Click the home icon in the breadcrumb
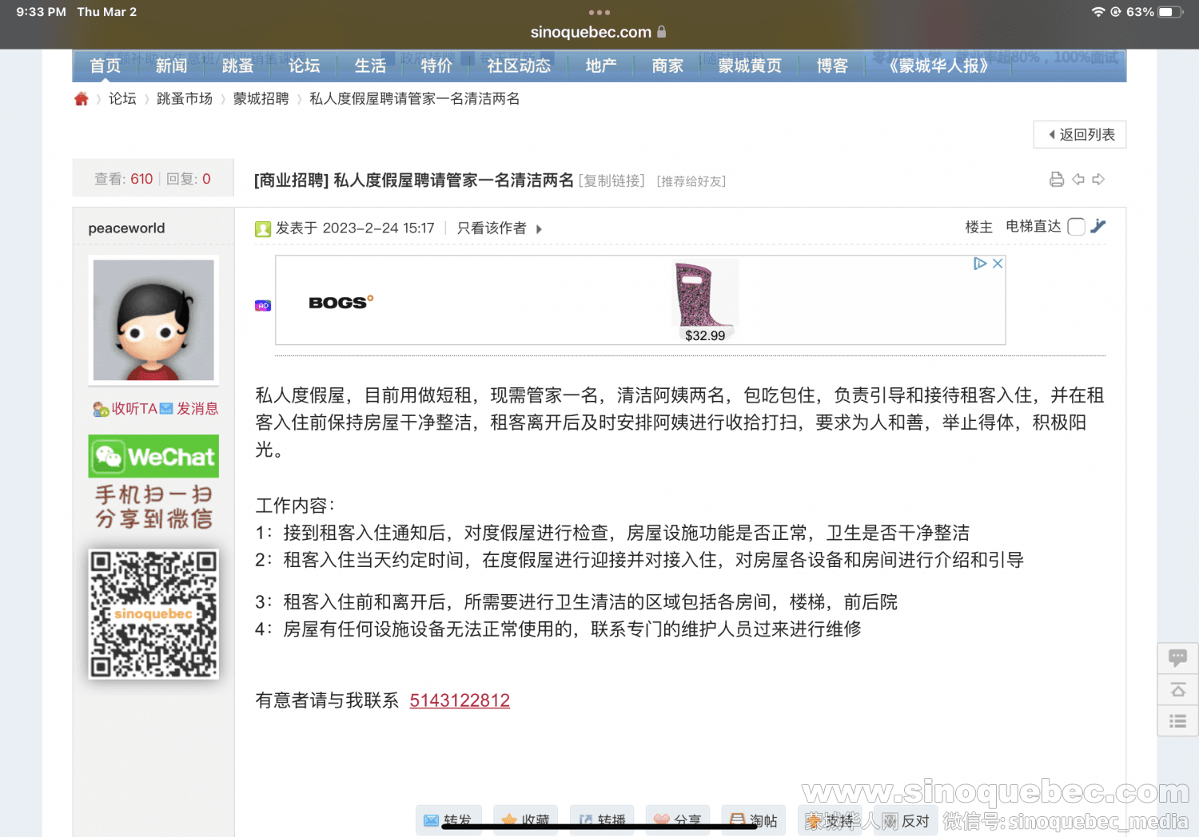Screen dimensions: 1199x837 (82, 99)
